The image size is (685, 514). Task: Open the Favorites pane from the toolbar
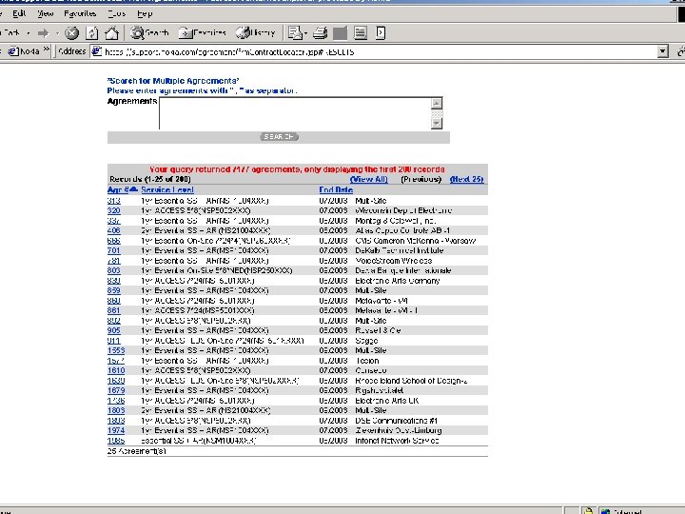click(x=203, y=32)
